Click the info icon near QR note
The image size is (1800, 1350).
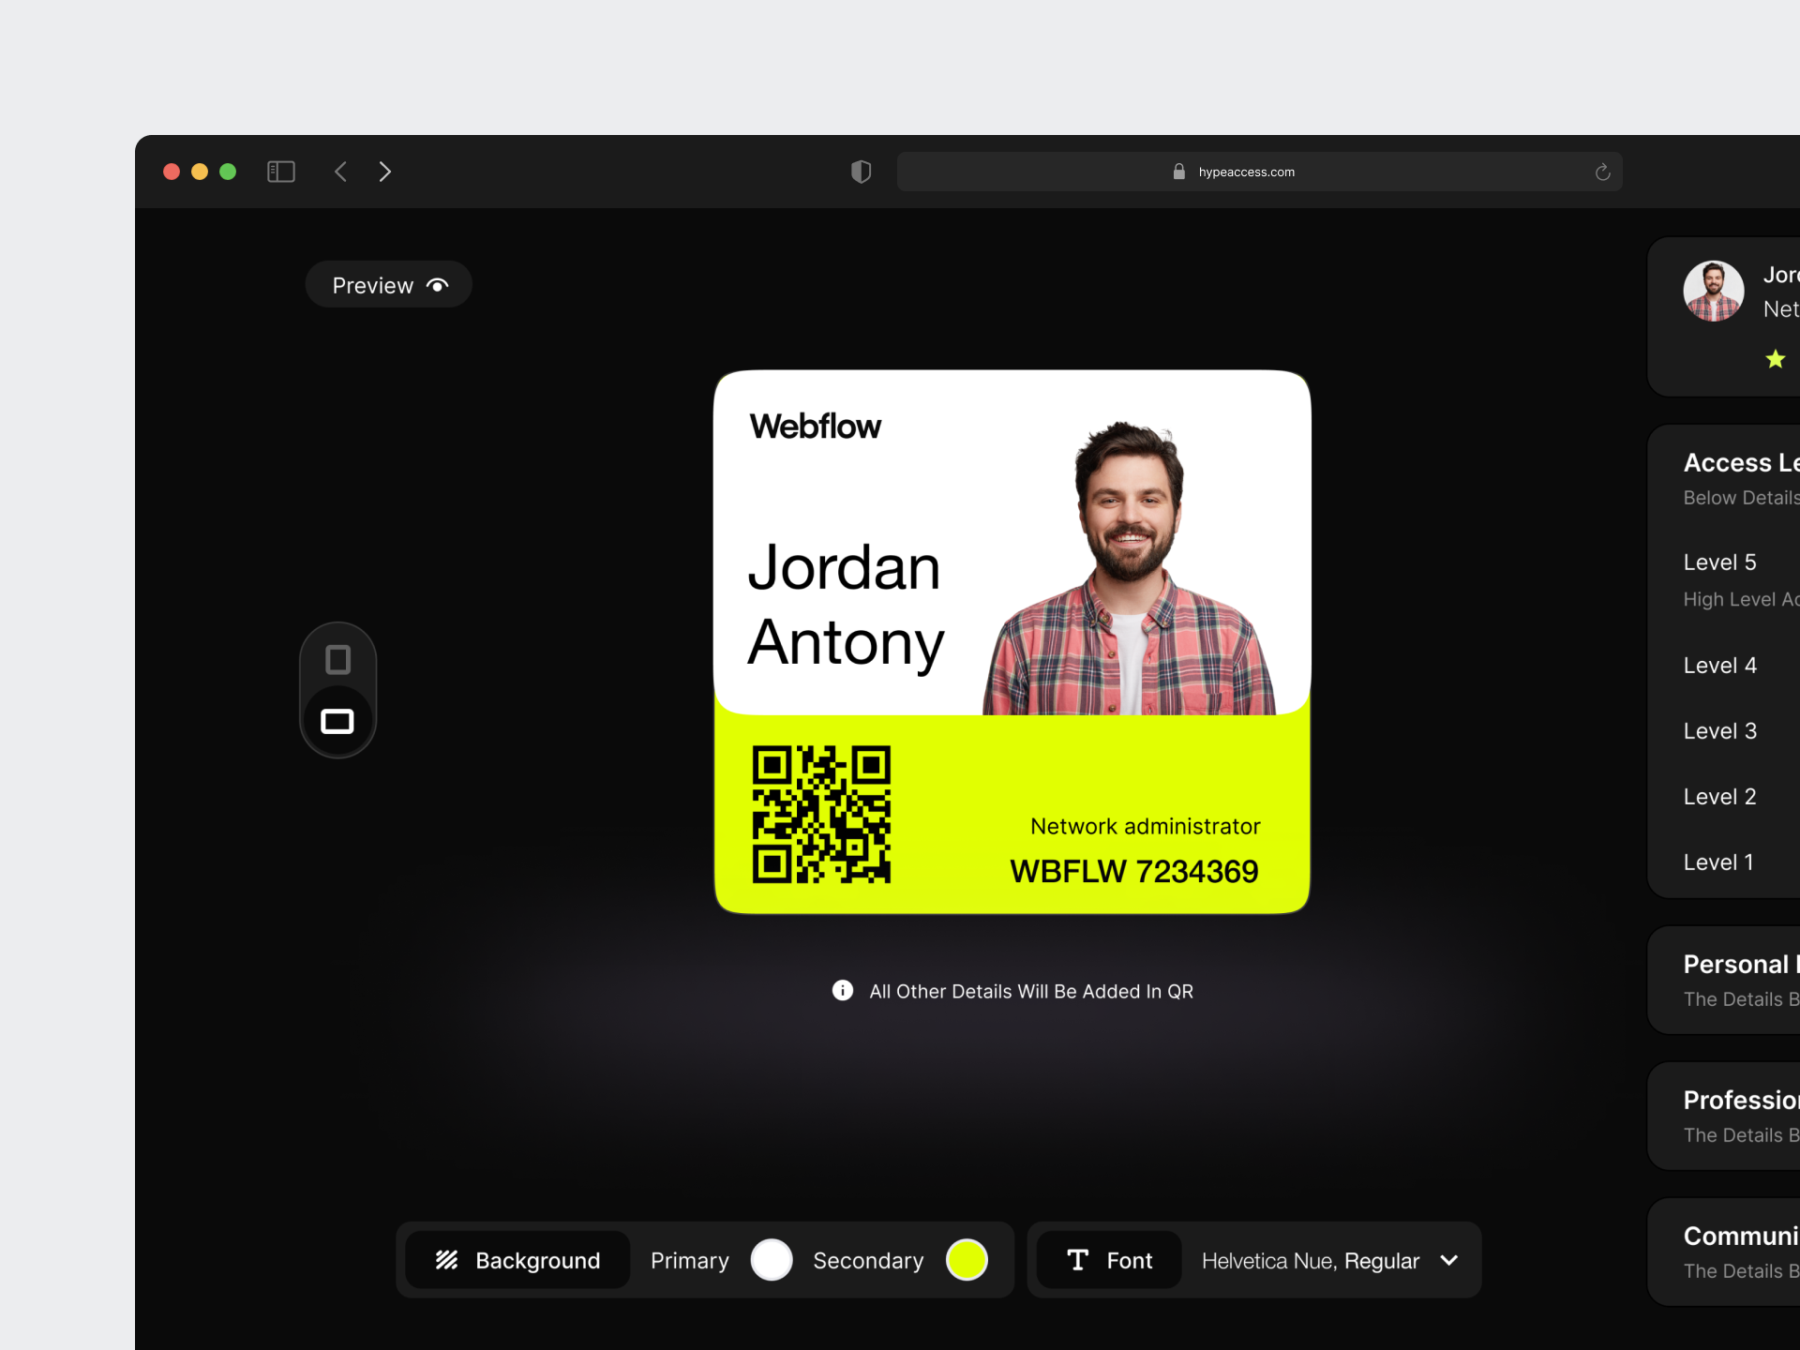coord(842,991)
